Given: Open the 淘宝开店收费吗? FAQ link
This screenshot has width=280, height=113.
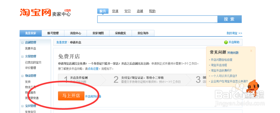Looking at the screenshot, I should 221,70.
